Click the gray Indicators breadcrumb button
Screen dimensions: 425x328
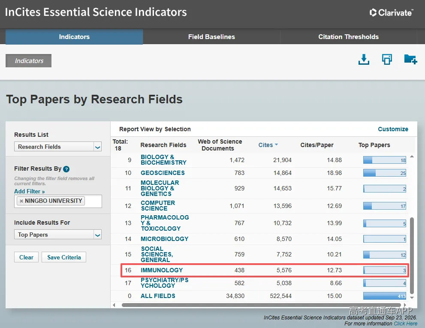tap(28, 61)
